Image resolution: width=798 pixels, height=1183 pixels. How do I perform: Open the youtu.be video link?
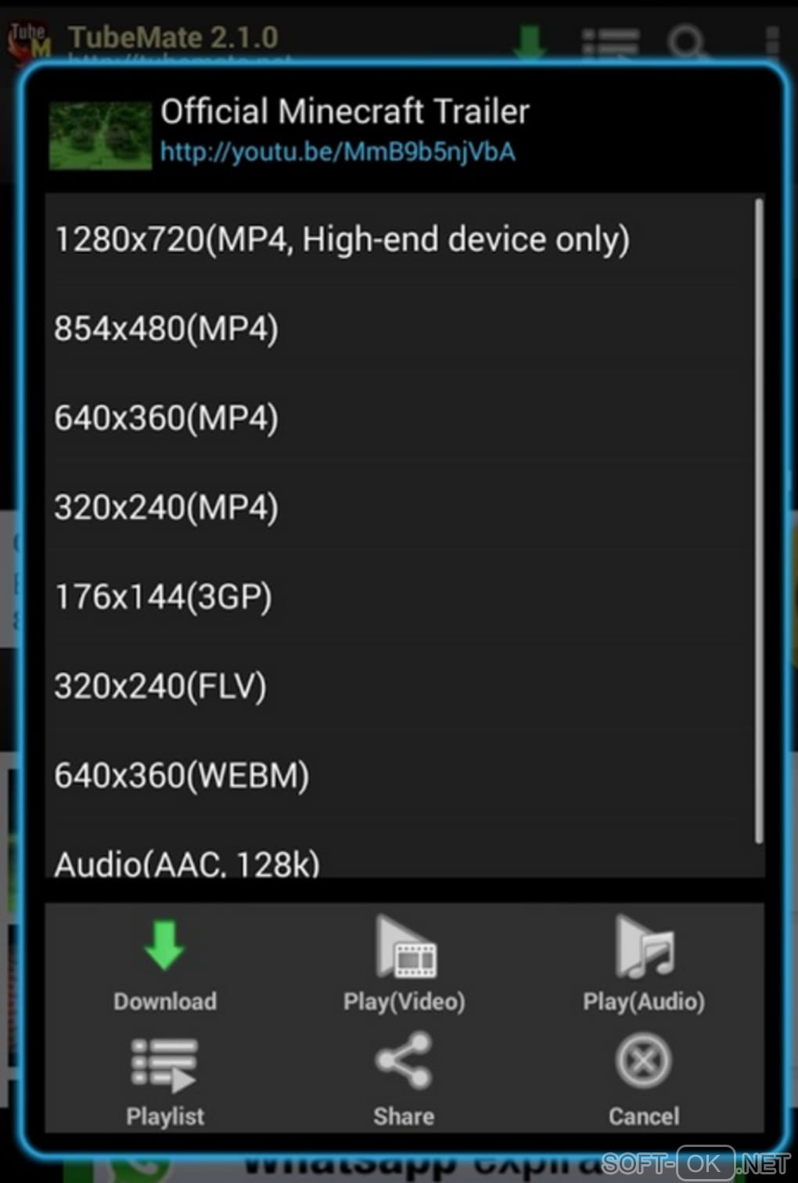point(338,151)
